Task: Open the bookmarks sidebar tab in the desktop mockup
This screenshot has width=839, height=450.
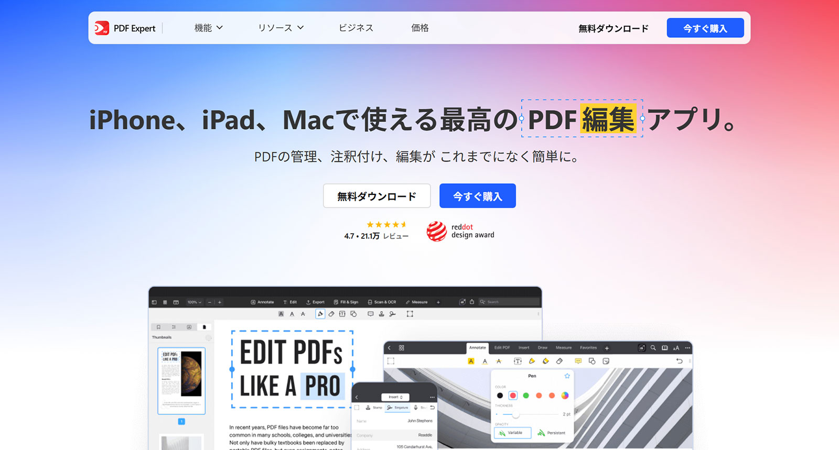Action: (x=159, y=327)
